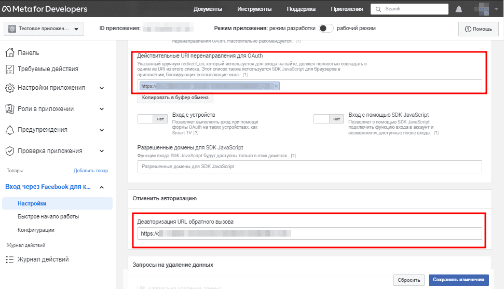This screenshot has width=504, height=289.
Task: Collapse Вход через Facebook section chevron
Action: pyautogui.click(x=102, y=187)
